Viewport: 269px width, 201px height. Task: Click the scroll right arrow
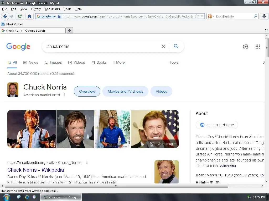[x=262, y=186]
